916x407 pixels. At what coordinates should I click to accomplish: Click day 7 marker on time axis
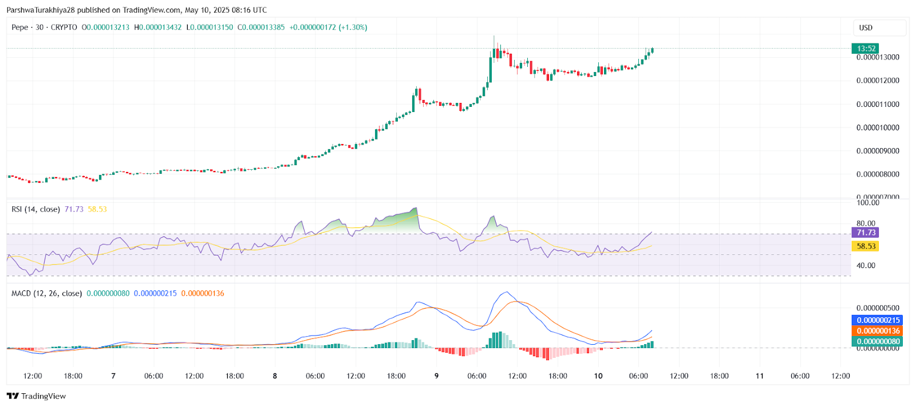coord(113,376)
